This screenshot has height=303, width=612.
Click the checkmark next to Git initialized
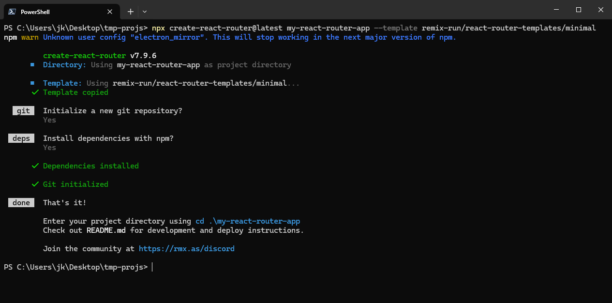point(35,184)
